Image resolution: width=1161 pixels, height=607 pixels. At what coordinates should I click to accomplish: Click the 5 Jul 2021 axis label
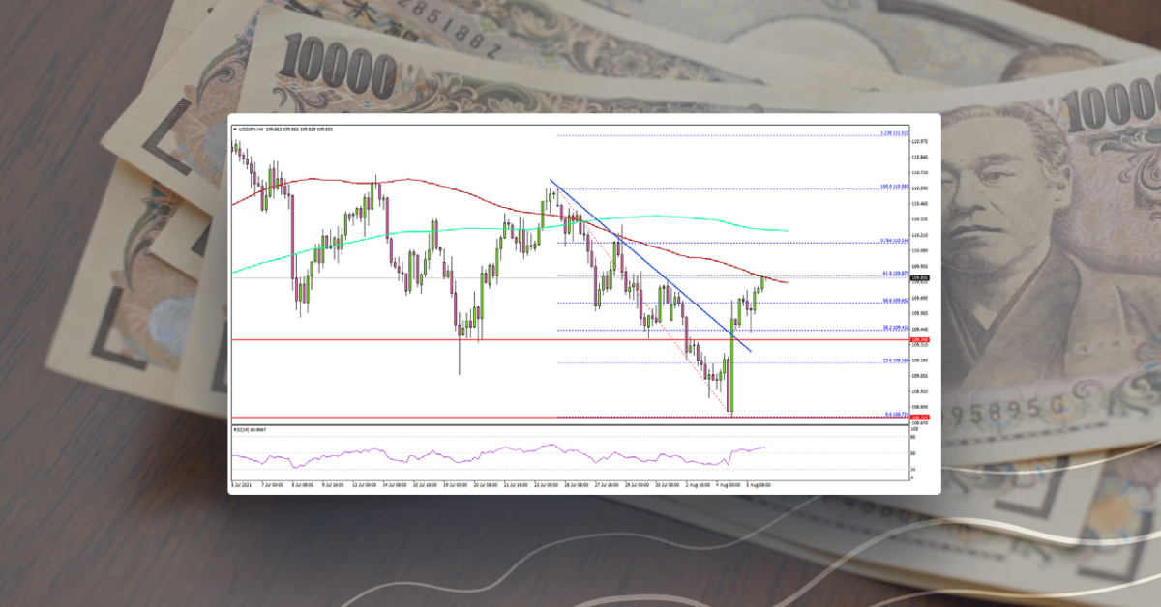(240, 485)
